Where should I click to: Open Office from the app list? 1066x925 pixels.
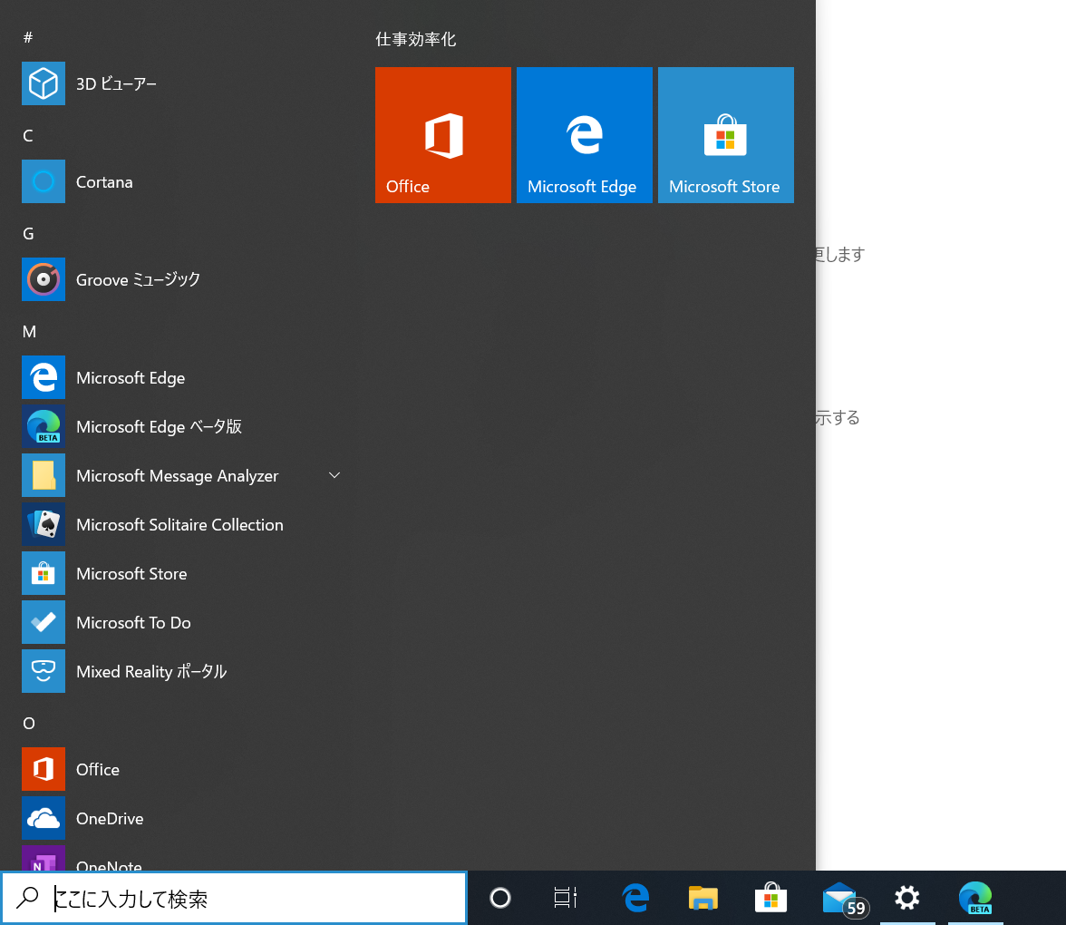pos(183,769)
